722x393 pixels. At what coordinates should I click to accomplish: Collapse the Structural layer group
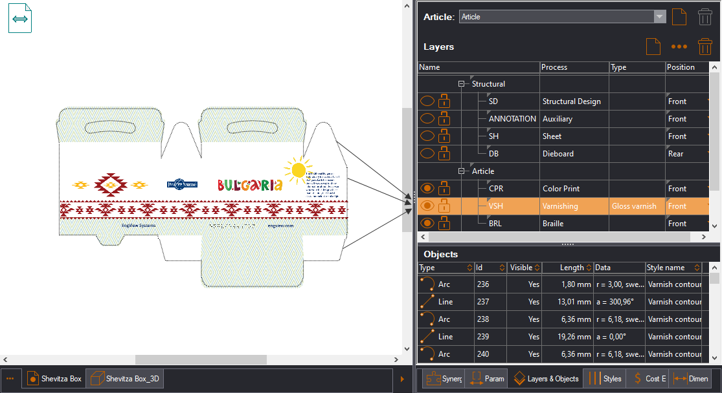click(462, 84)
